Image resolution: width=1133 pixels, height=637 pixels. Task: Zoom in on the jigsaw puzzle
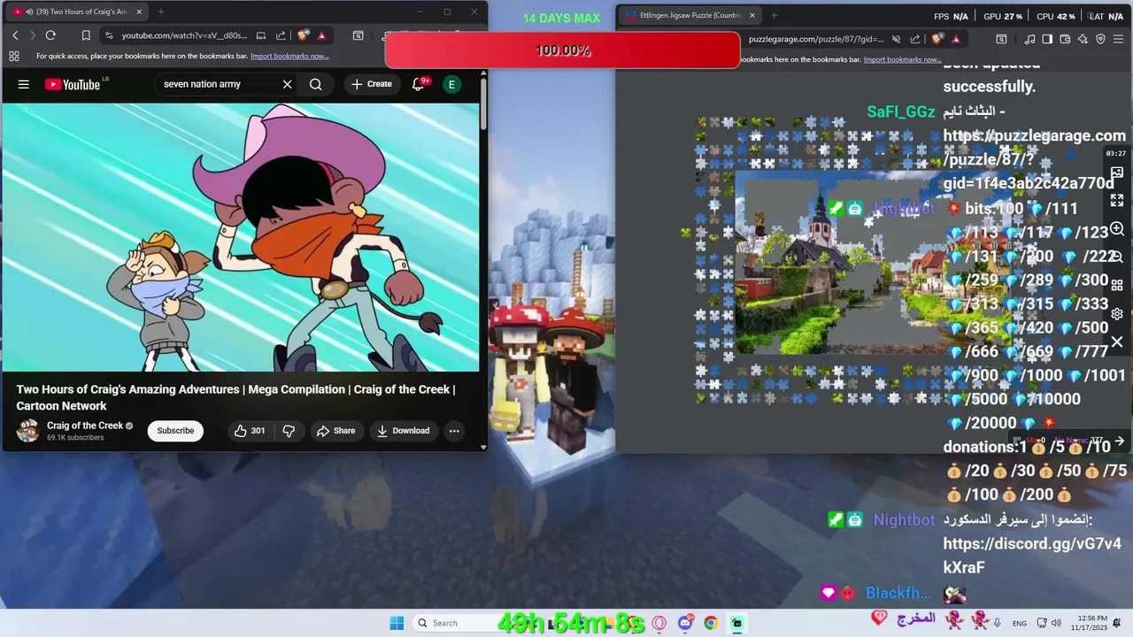point(1117,229)
